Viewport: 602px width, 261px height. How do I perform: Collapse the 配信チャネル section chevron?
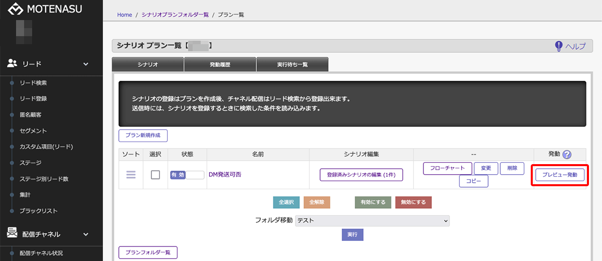coord(86,234)
